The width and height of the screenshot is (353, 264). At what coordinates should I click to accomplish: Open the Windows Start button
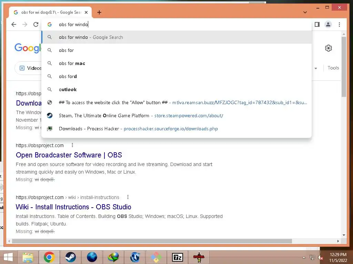tap(8, 257)
